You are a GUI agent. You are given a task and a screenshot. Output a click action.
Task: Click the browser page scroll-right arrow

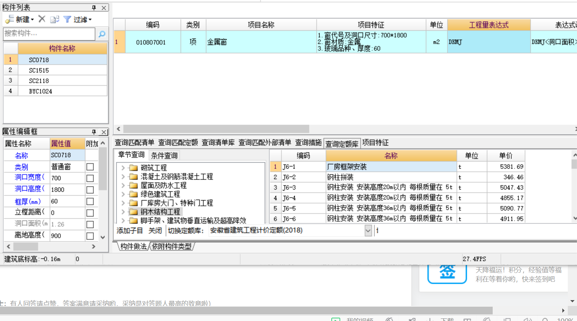[x=563, y=311]
